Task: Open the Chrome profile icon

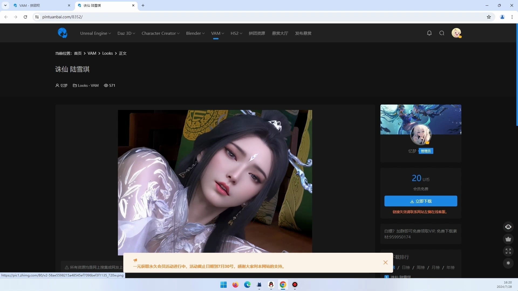Action: click(x=502, y=17)
